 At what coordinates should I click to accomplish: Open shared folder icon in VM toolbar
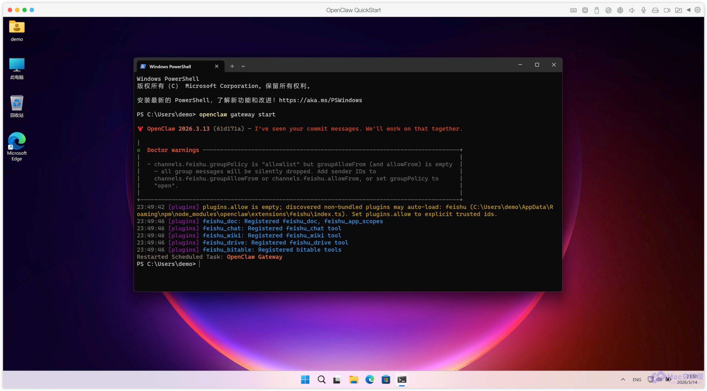click(x=678, y=10)
